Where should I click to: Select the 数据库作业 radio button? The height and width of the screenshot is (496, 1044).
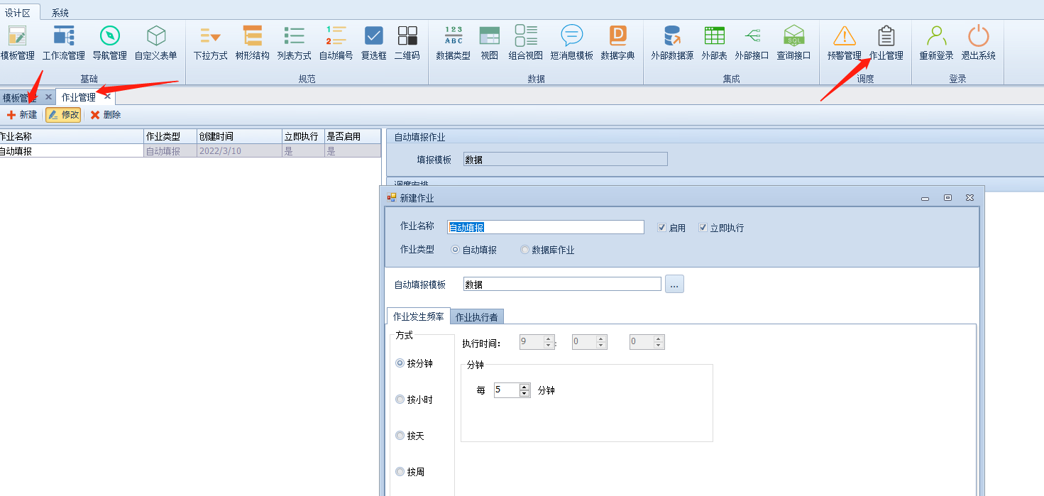point(525,250)
